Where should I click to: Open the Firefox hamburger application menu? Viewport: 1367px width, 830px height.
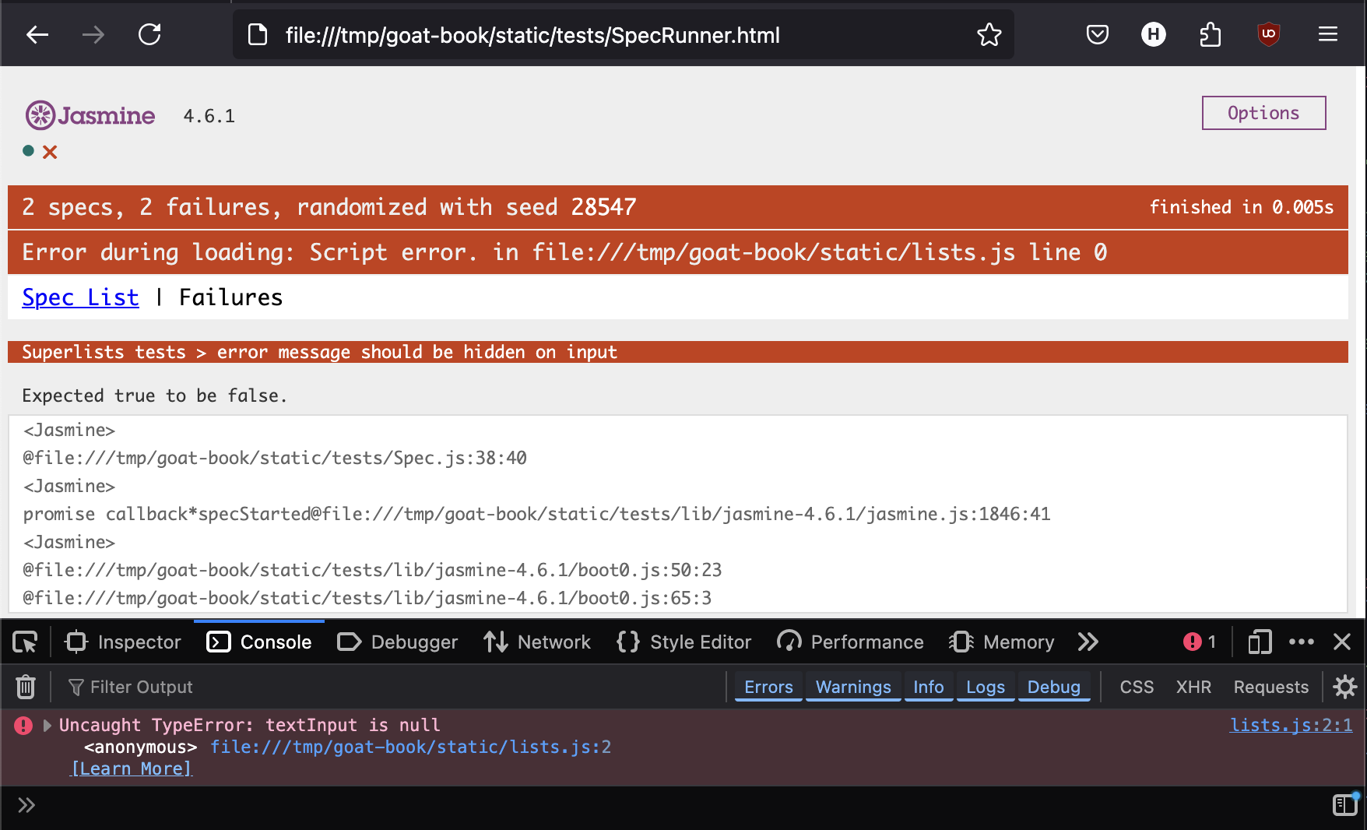click(x=1328, y=34)
